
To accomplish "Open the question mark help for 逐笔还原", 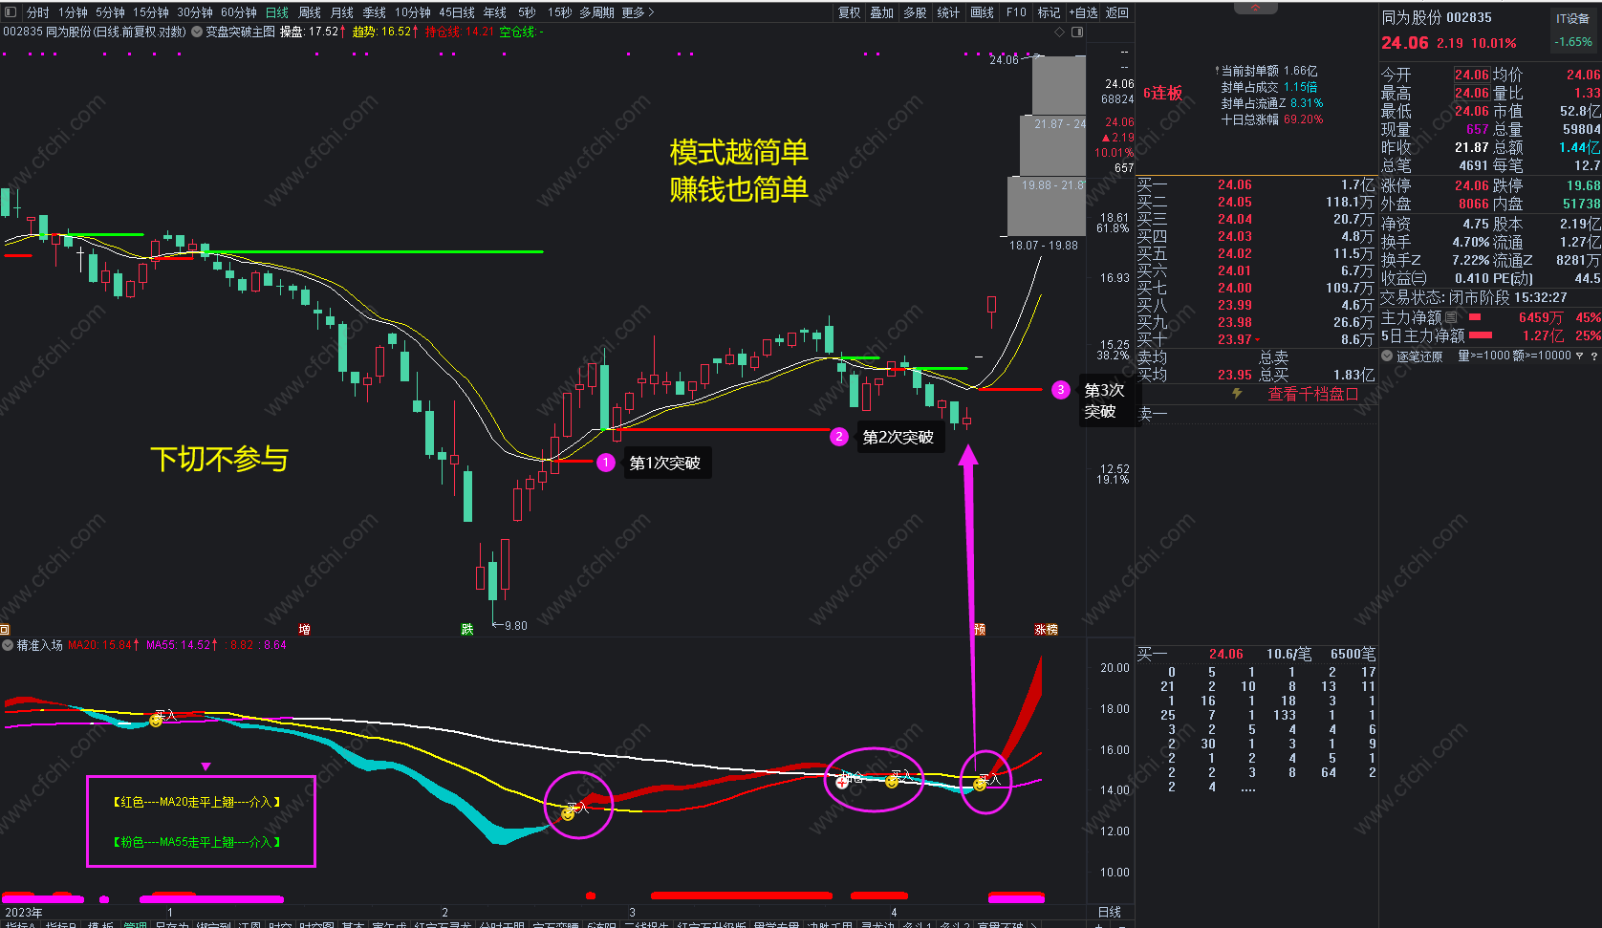I will pyautogui.click(x=1593, y=356).
